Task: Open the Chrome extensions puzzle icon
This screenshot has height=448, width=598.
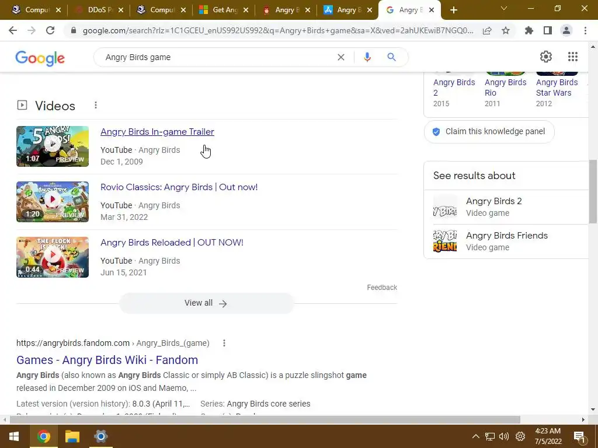Action: pos(529,30)
